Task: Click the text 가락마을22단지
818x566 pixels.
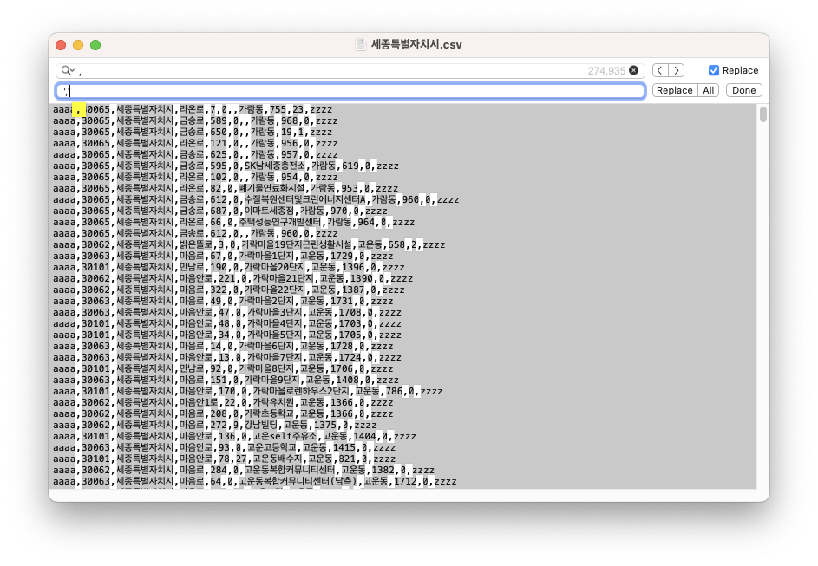Action: coord(275,290)
